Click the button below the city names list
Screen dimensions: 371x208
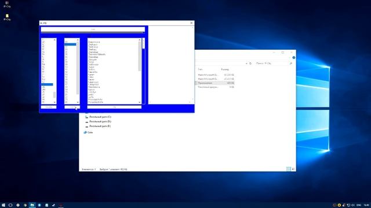point(114,107)
